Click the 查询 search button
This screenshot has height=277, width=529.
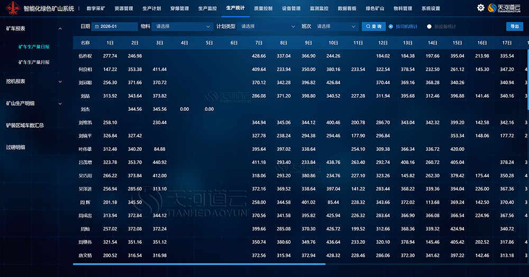[373, 26]
